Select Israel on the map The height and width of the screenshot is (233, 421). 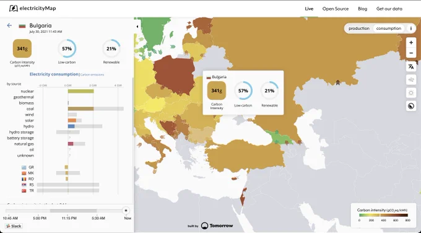[243, 198]
